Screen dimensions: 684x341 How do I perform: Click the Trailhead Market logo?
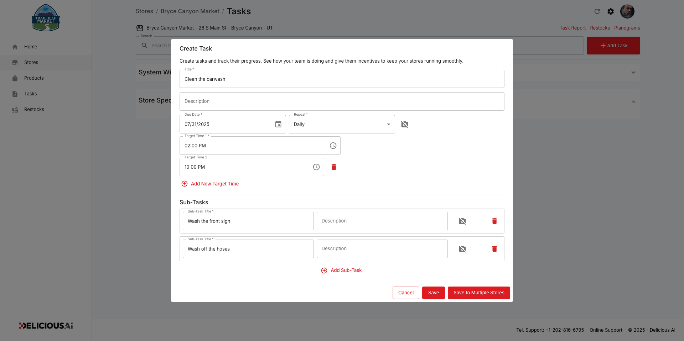pos(46,18)
